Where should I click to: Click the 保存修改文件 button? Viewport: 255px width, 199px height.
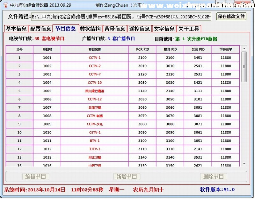pyautogui.click(x=231, y=17)
